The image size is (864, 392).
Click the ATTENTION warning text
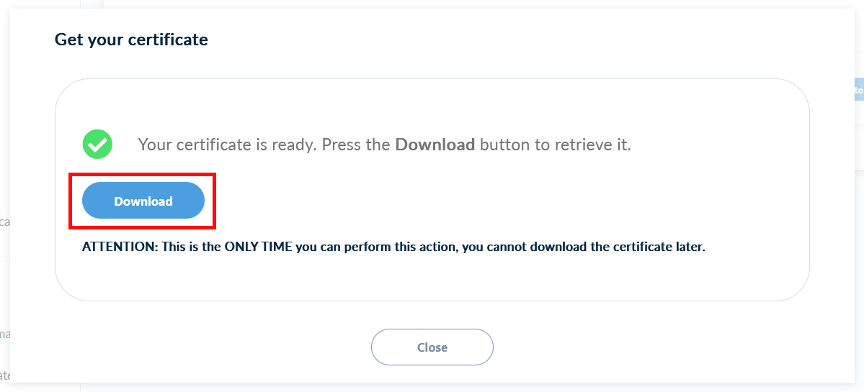click(x=393, y=247)
